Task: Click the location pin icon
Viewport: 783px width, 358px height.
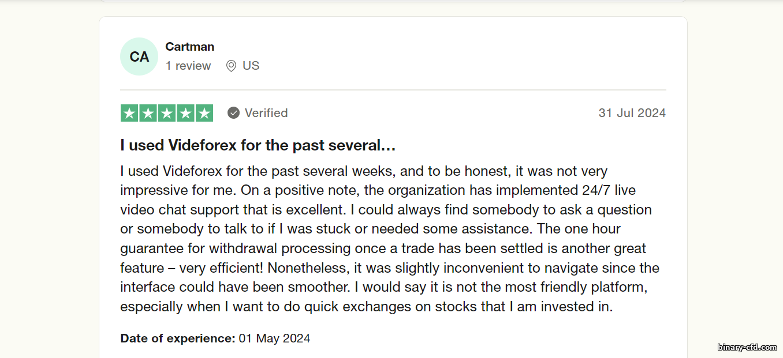Action: [x=231, y=66]
